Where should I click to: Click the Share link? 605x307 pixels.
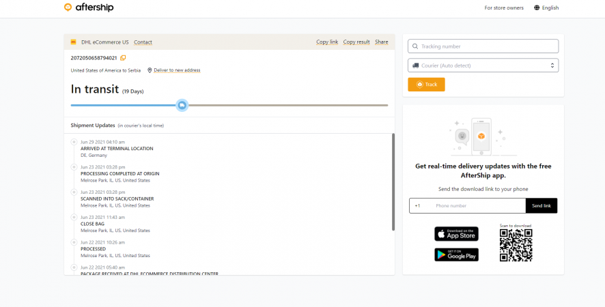382,42
